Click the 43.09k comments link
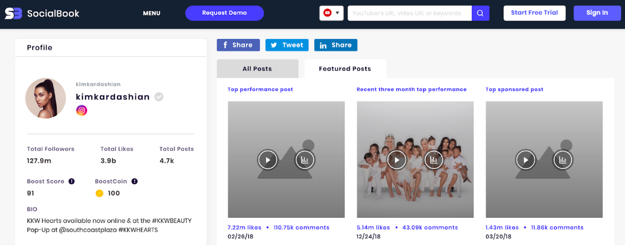This screenshot has width=625, height=247. (430, 228)
